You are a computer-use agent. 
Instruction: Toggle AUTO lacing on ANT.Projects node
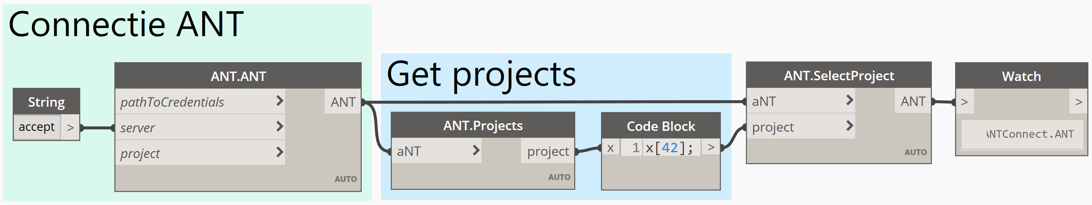click(559, 177)
